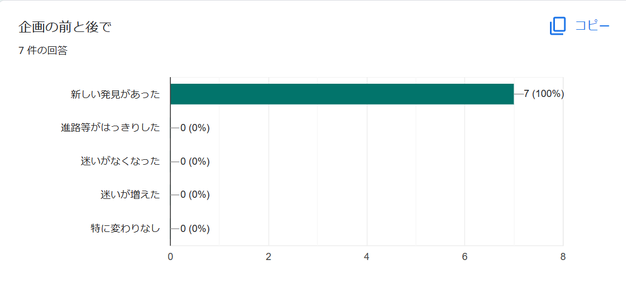This screenshot has width=626, height=292.
Task: Select the green 新しい発見があった bar
Action: [x=342, y=94]
